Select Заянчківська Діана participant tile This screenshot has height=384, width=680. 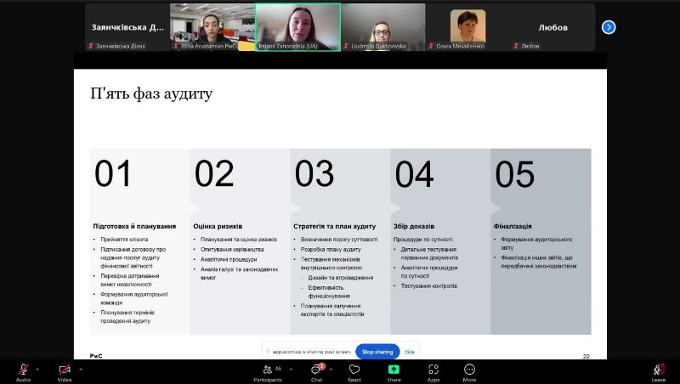[127, 27]
